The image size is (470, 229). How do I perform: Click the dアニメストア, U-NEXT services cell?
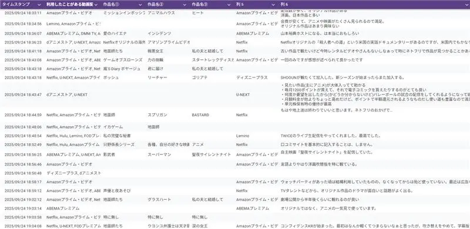[67, 95]
